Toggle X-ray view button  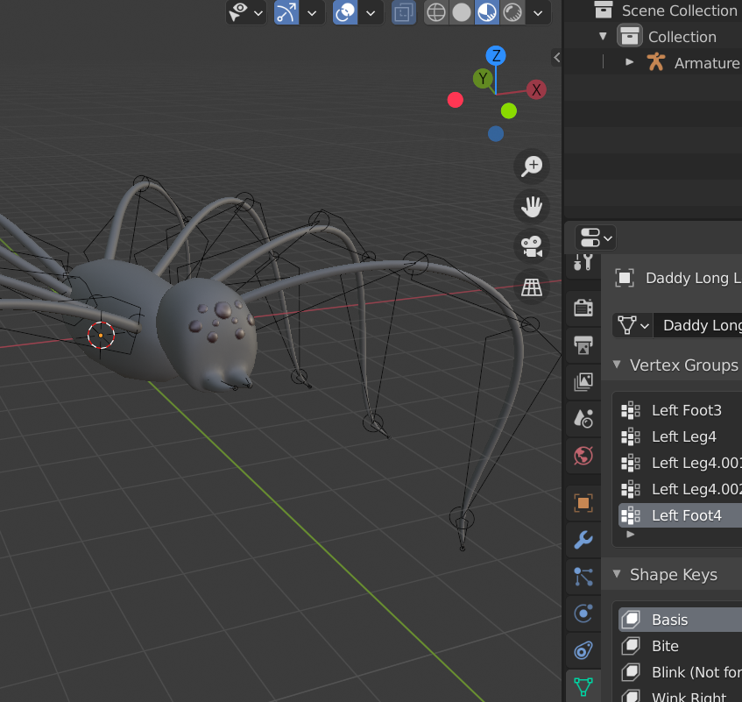(404, 13)
